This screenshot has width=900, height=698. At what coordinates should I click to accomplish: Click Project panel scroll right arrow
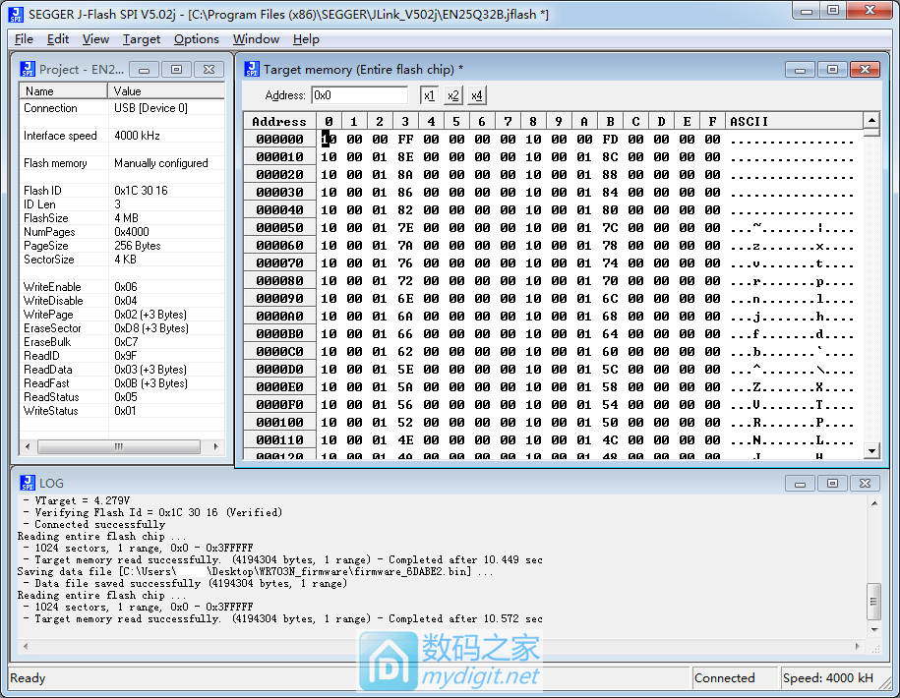(215, 446)
